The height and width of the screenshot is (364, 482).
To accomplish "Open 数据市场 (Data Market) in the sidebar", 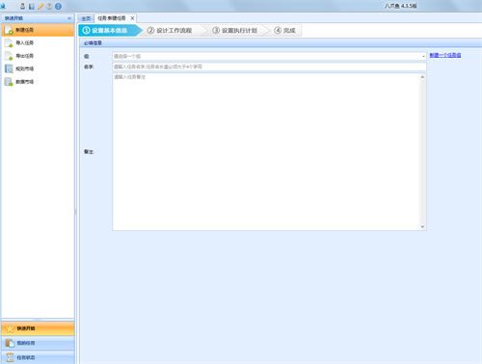I will [38, 82].
